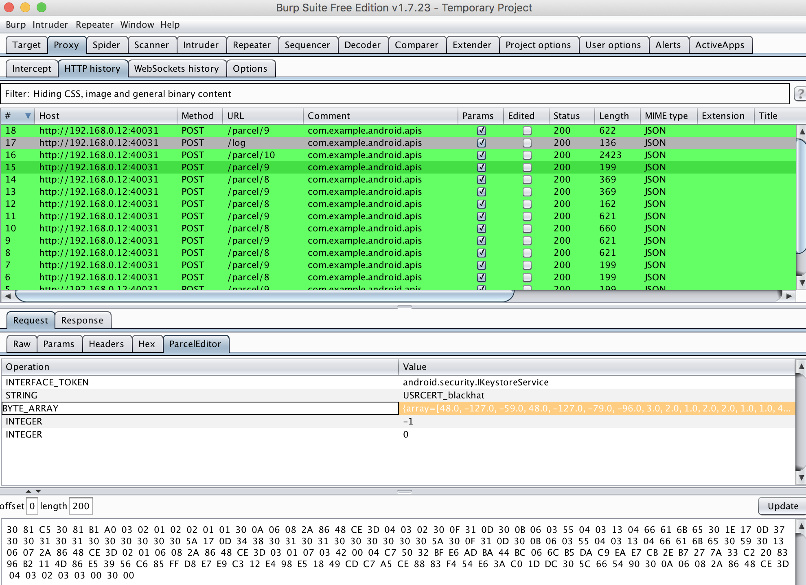Go to the Project options tab

[538, 45]
